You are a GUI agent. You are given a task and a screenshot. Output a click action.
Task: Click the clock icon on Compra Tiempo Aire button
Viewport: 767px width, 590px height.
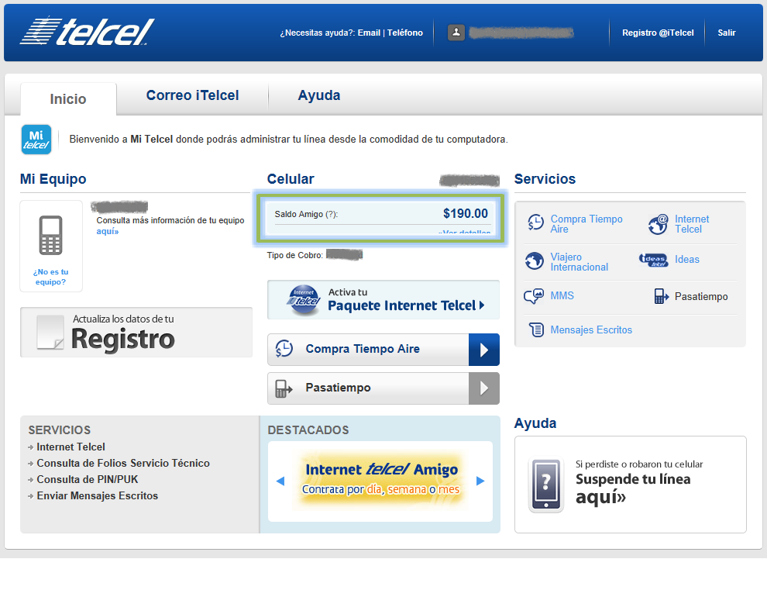(284, 349)
